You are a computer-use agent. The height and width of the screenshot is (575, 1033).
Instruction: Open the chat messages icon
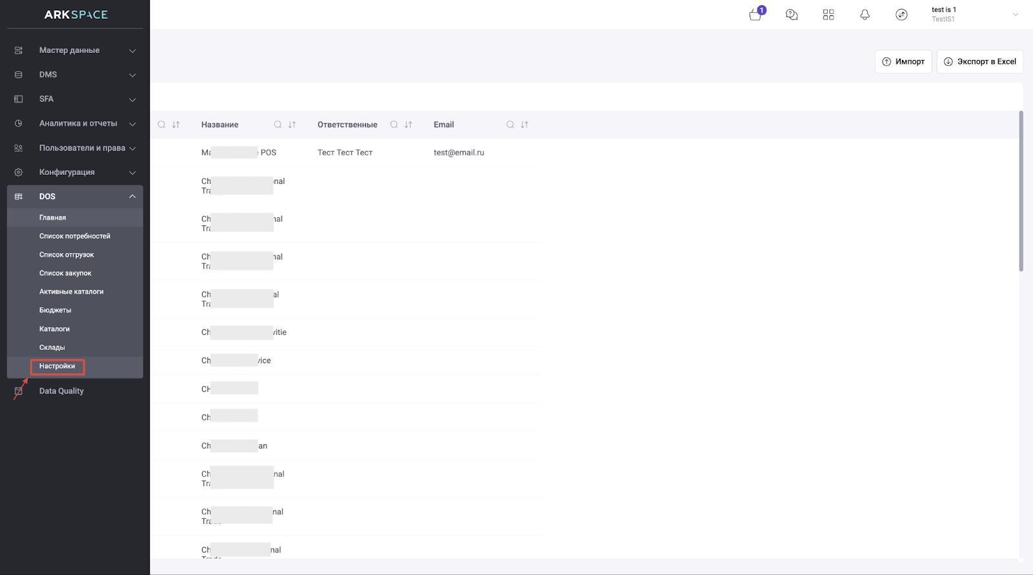[x=792, y=15]
